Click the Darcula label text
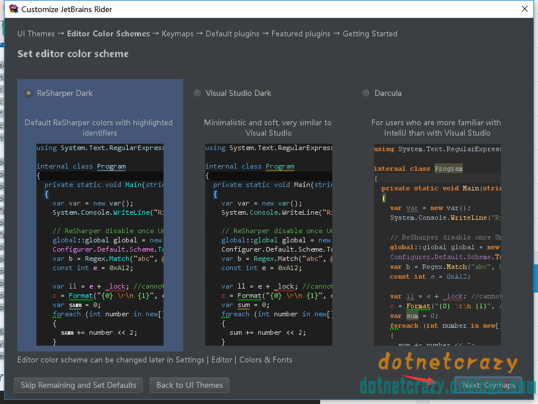Image resolution: width=538 pixels, height=404 pixels. click(388, 93)
